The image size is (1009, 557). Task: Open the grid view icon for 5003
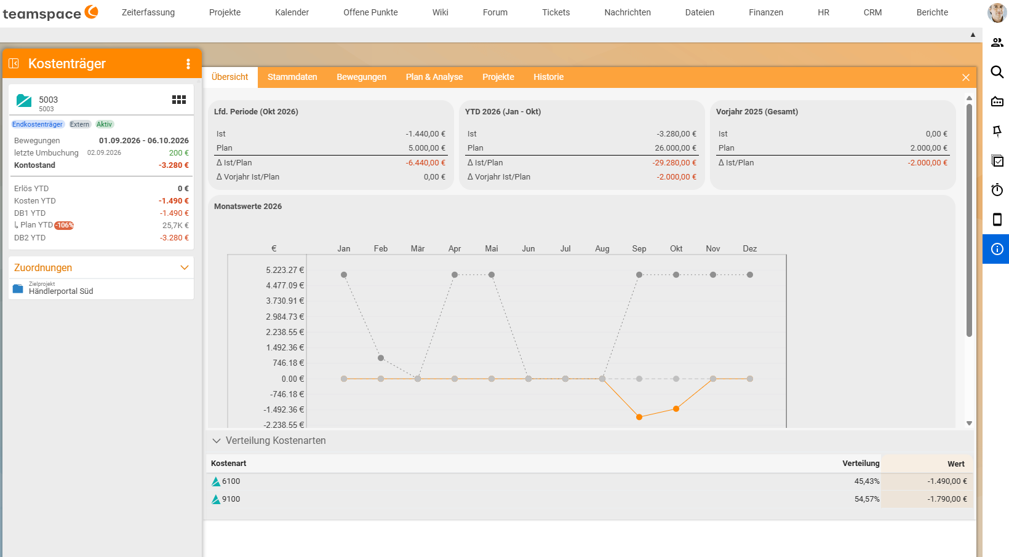point(179,100)
